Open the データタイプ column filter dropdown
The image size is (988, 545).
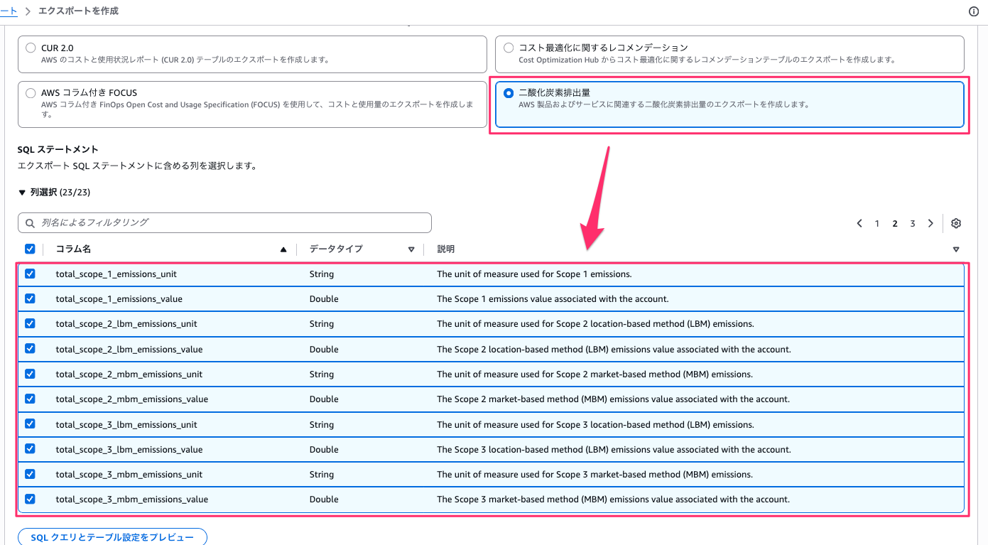(x=411, y=249)
